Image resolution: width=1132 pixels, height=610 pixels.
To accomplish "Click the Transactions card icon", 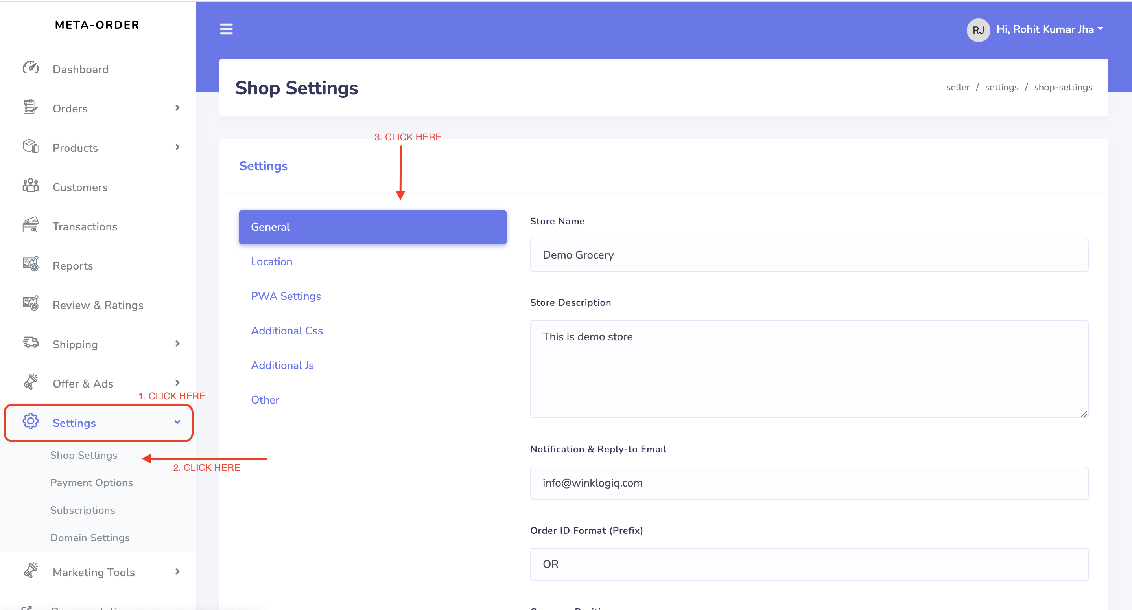I will click(x=30, y=225).
